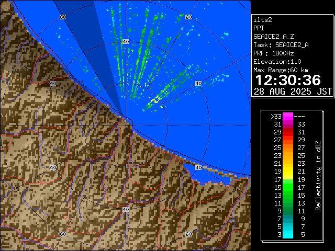Image resolution: width=335 pixels, height=251 pixels.
Task: Pick the yellow 19-21 dBZ legend color
Action: click(288, 172)
